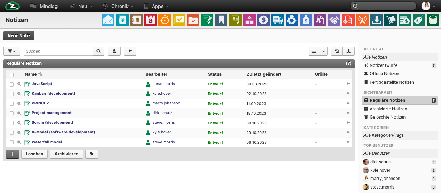Viewport: 441px width, 193px height.
Task: Open the orange broadcast antenna app icon
Action: point(362,20)
